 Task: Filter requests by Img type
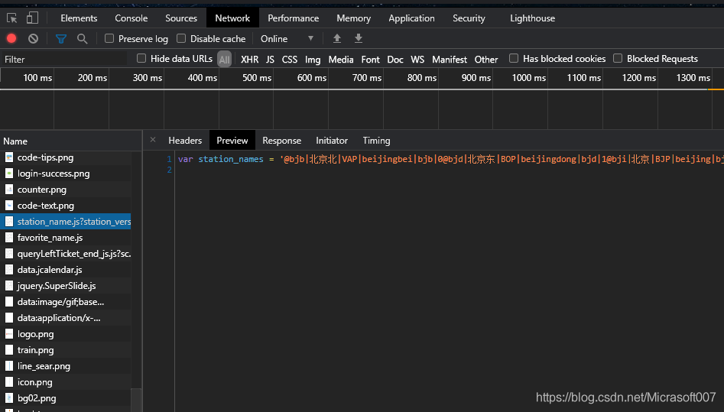coord(313,59)
